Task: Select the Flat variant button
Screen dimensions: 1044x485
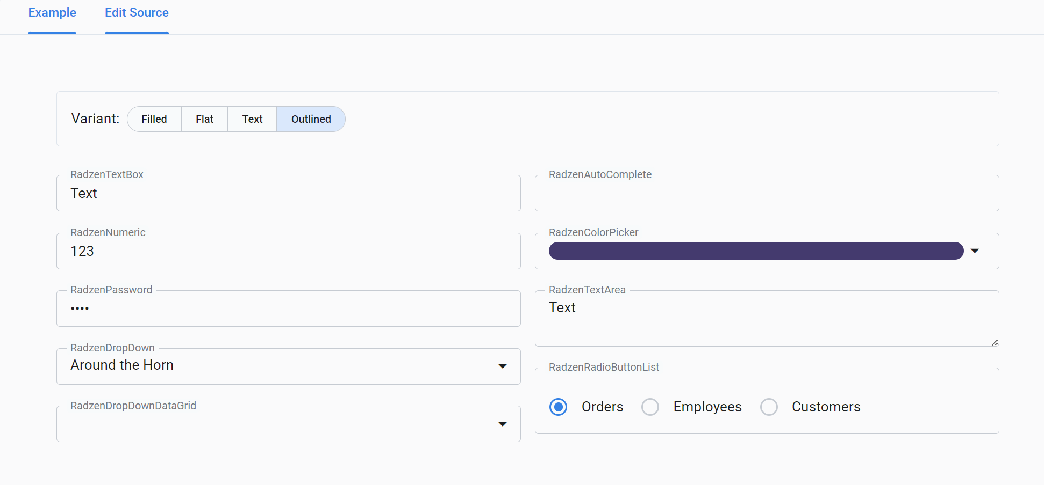Action: (204, 119)
